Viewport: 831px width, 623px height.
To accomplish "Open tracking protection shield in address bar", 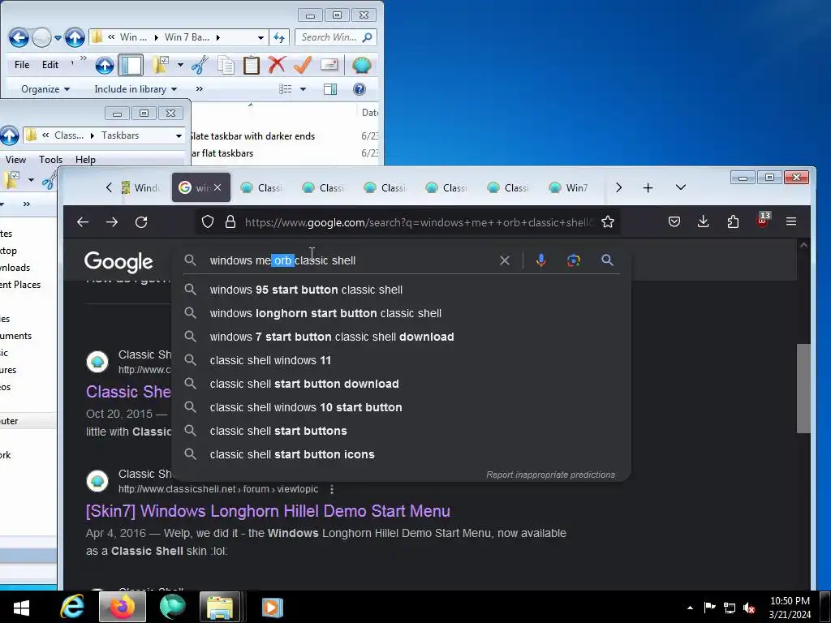I will 208,222.
